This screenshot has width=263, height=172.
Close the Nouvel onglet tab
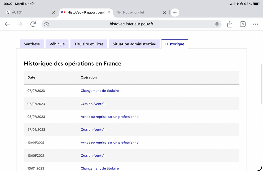coord(165,12)
